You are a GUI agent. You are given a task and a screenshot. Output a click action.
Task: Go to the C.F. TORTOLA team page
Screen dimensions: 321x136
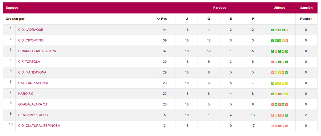pyautogui.click(x=29, y=62)
